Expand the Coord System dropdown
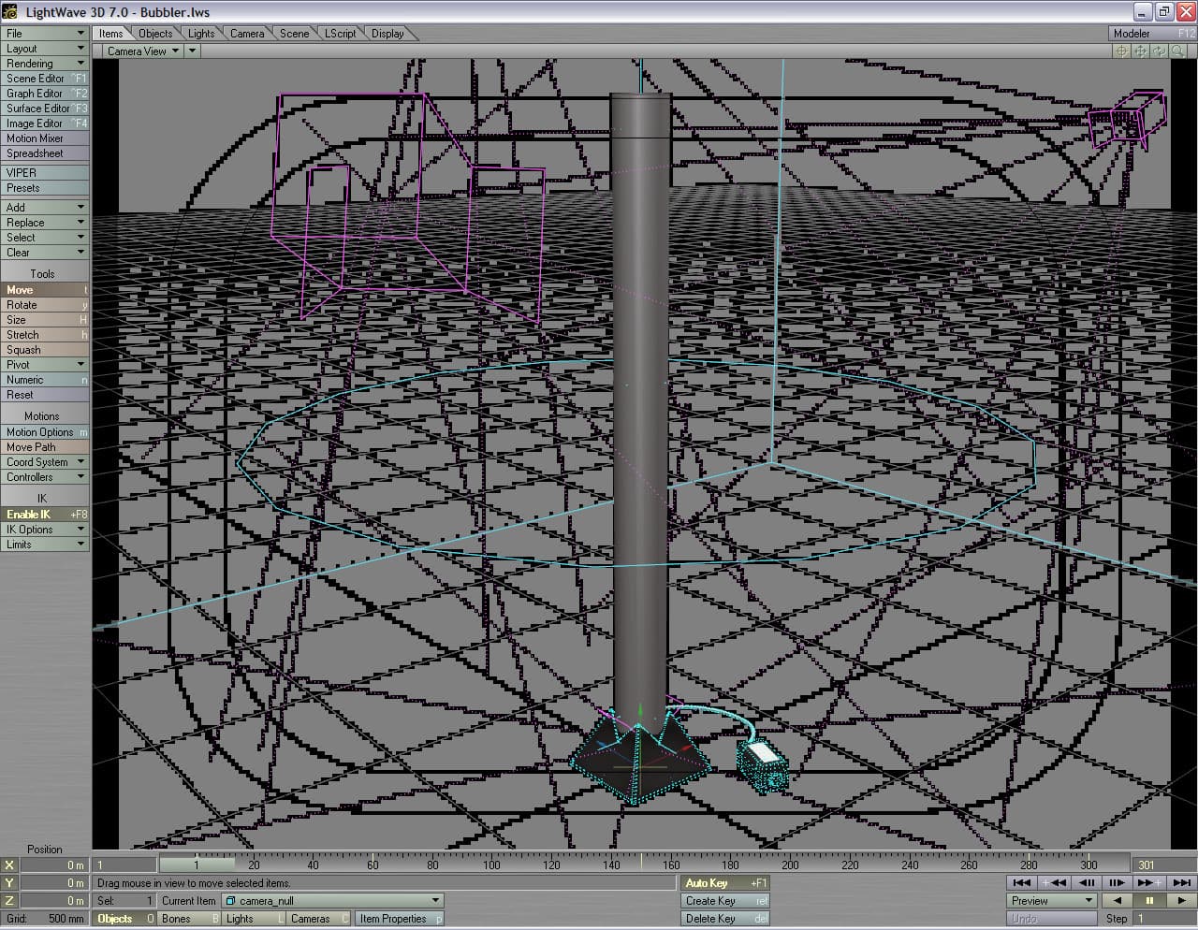1198x930 pixels. (45, 462)
